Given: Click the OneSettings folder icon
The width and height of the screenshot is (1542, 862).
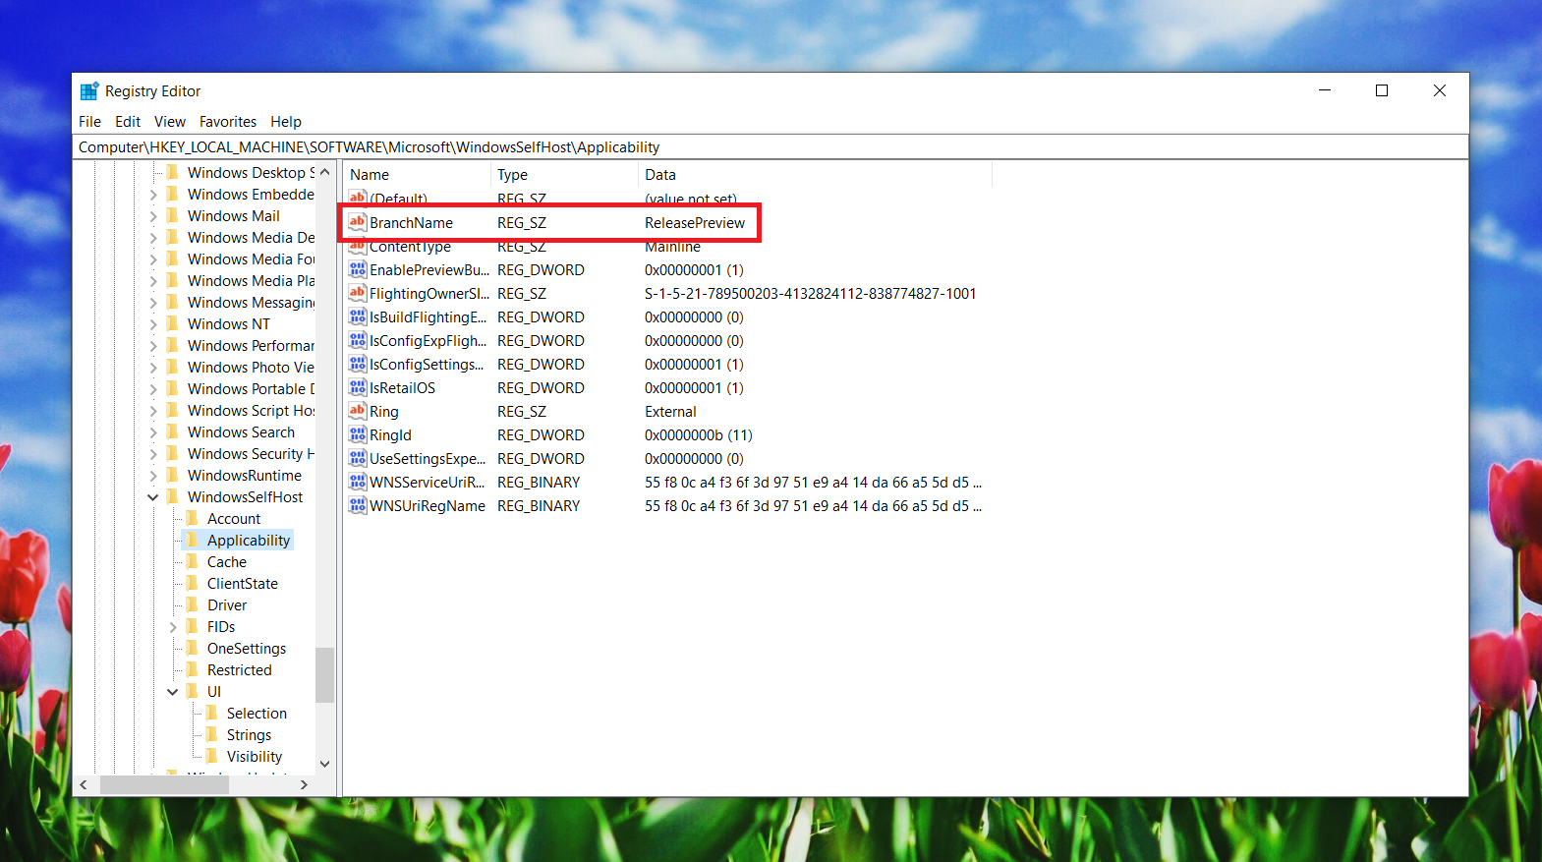Looking at the screenshot, I should tap(193, 648).
